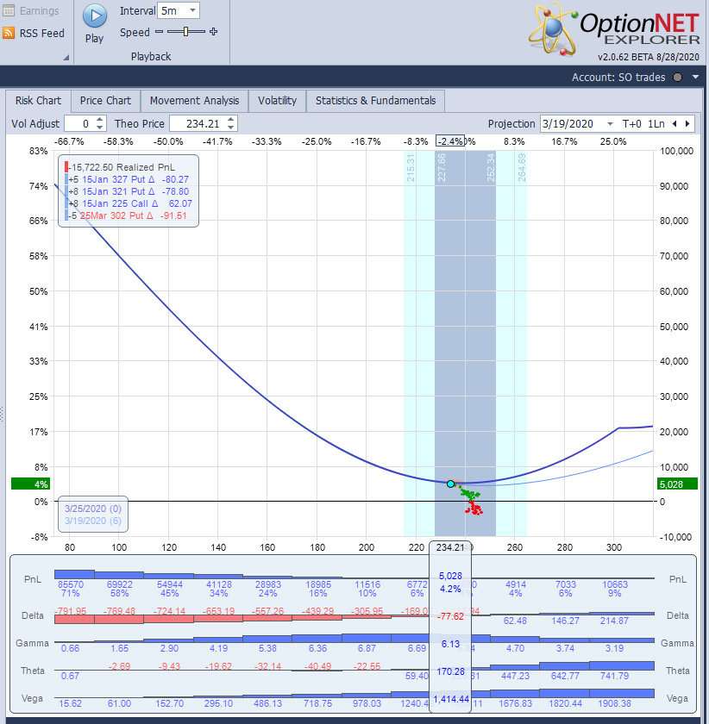Click the version text v2.0.62 BETA 8/28/2020
709x724 pixels.
coord(648,57)
